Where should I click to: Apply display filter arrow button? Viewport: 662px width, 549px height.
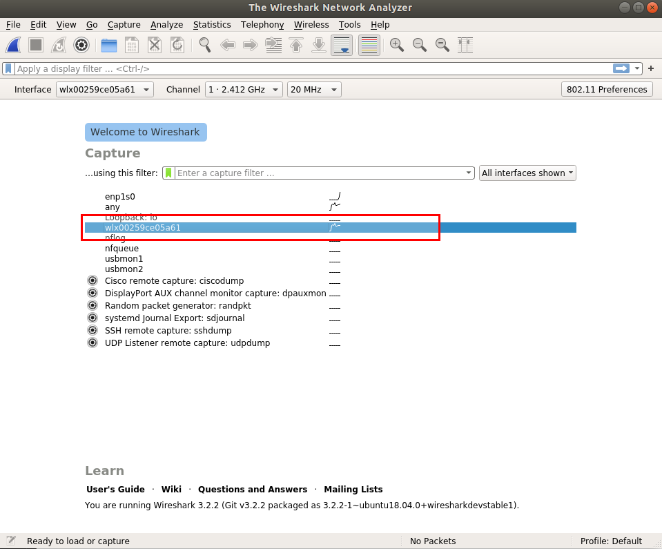coord(621,68)
